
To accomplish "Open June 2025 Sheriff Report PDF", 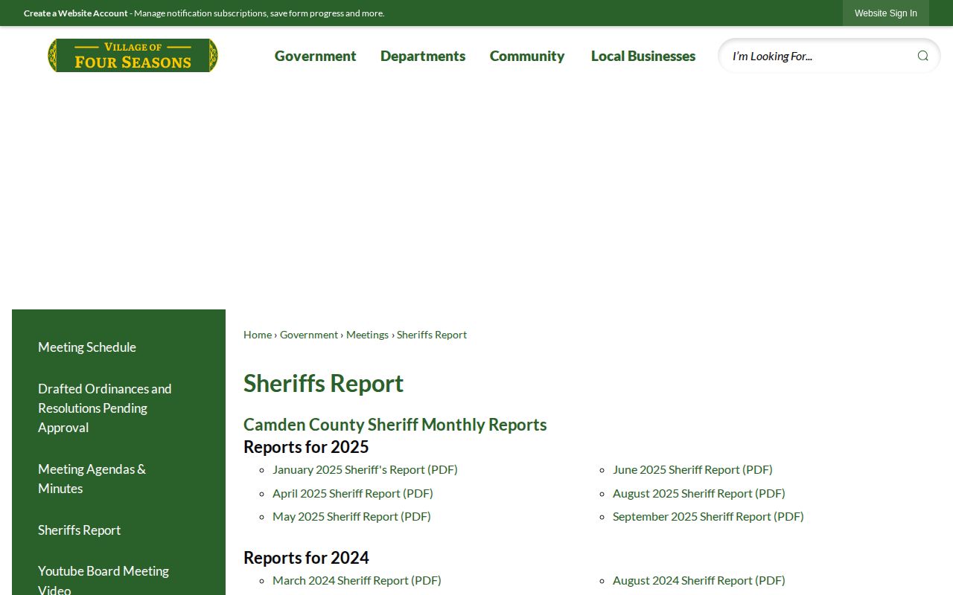I will 692,470.
